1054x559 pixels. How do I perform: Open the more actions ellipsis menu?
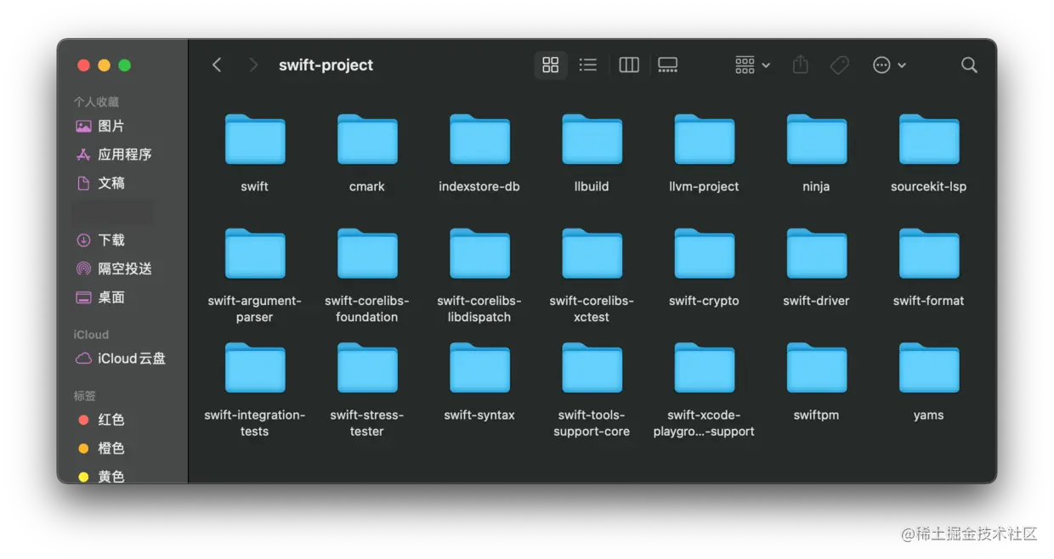tap(889, 65)
